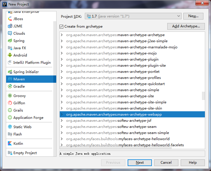
Task: Click the Griffon red icon
Action: [10, 103]
